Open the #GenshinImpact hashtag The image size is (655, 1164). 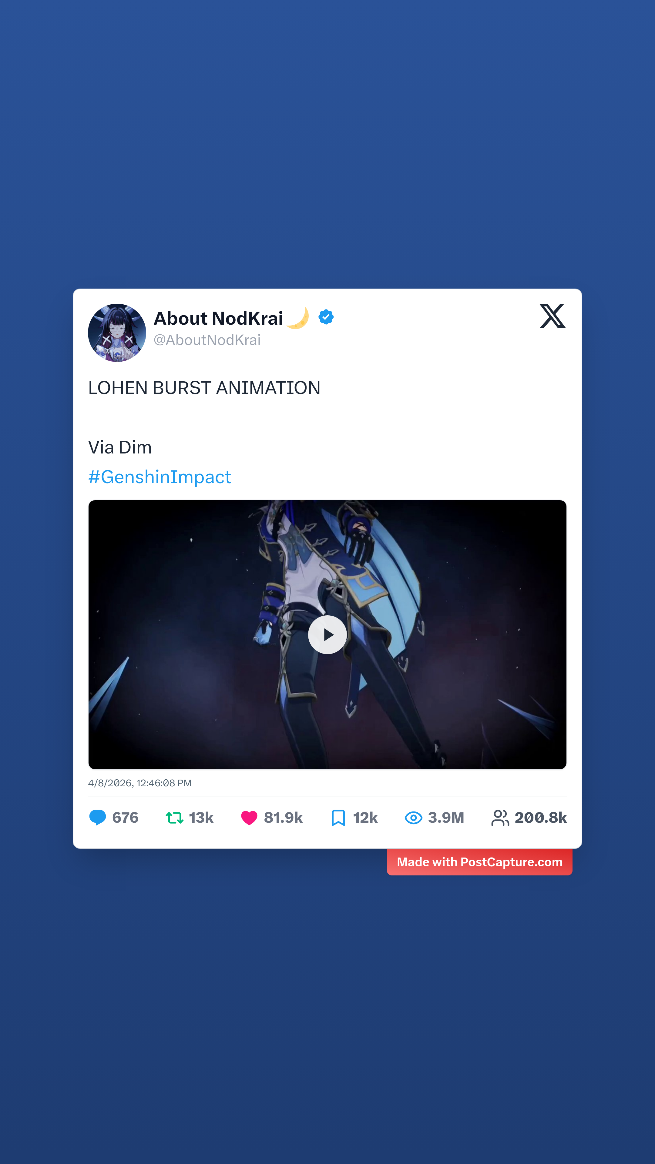[x=160, y=477]
